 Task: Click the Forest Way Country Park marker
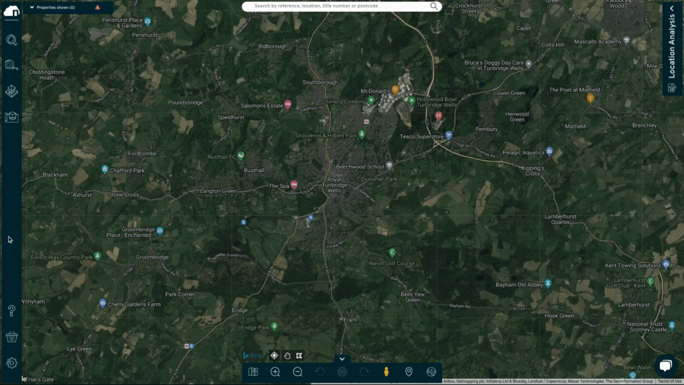(97, 256)
